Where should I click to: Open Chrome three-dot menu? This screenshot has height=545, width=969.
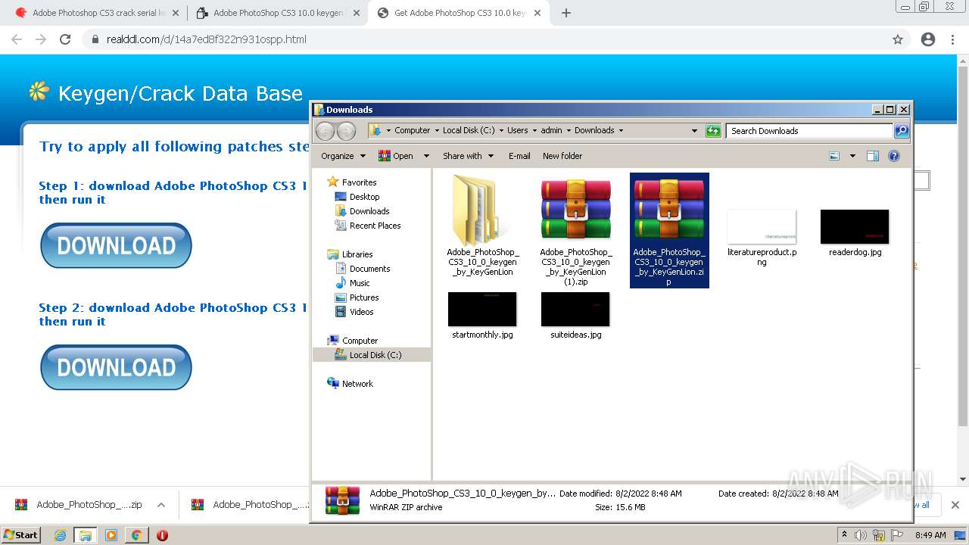point(952,39)
